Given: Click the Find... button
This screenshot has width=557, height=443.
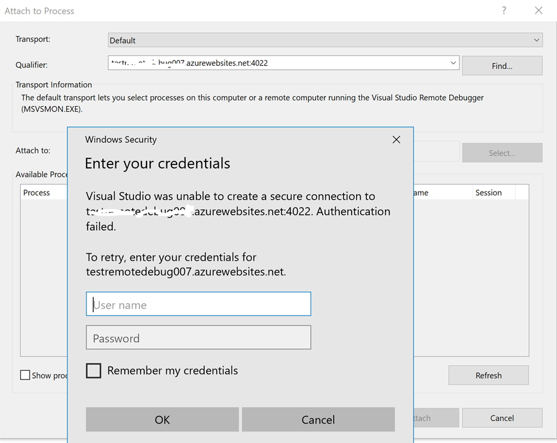Looking at the screenshot, I should 502,66.
